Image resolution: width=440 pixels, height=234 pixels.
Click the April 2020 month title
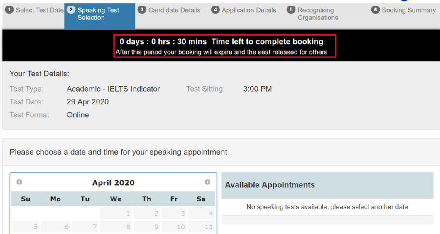[x=113, y=183]
